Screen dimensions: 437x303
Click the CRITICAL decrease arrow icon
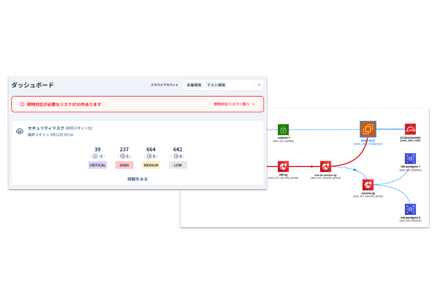click(95, 156)
